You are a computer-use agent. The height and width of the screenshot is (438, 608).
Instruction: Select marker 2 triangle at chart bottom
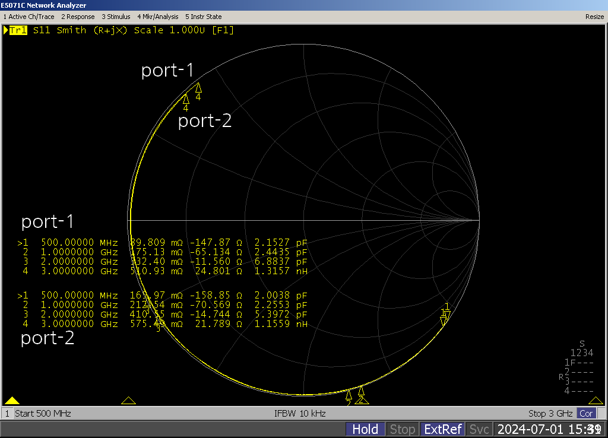pyautogui.click(x=360, y=391)
